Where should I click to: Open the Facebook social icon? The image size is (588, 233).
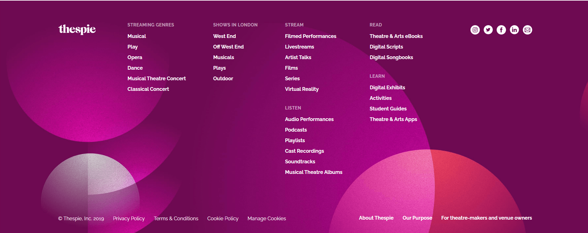click(x=501, y=30)
